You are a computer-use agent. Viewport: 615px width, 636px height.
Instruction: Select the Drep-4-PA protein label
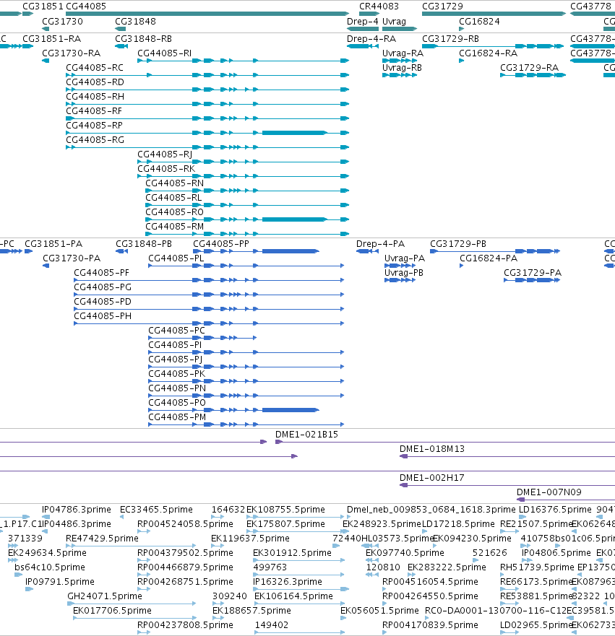380,244
